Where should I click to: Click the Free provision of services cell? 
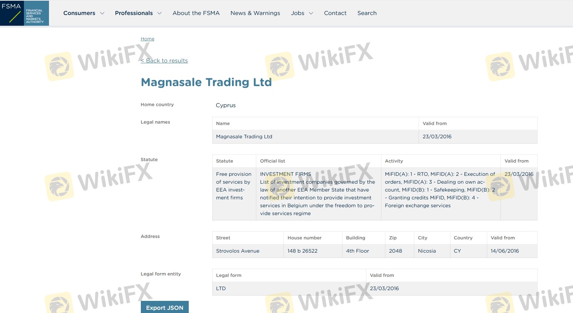point(234,194)
